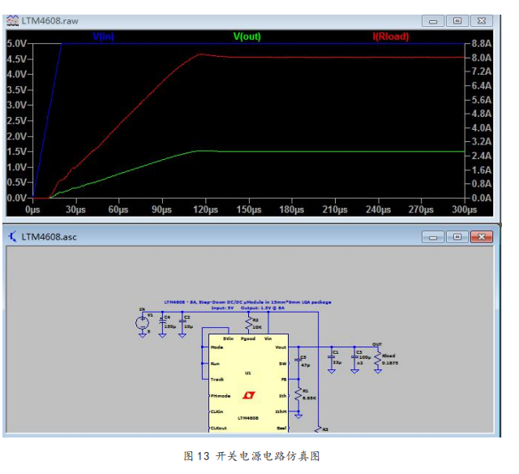Click the CLKin pin on U1
This screenshot has width=519, height=474.
[217, 412]
